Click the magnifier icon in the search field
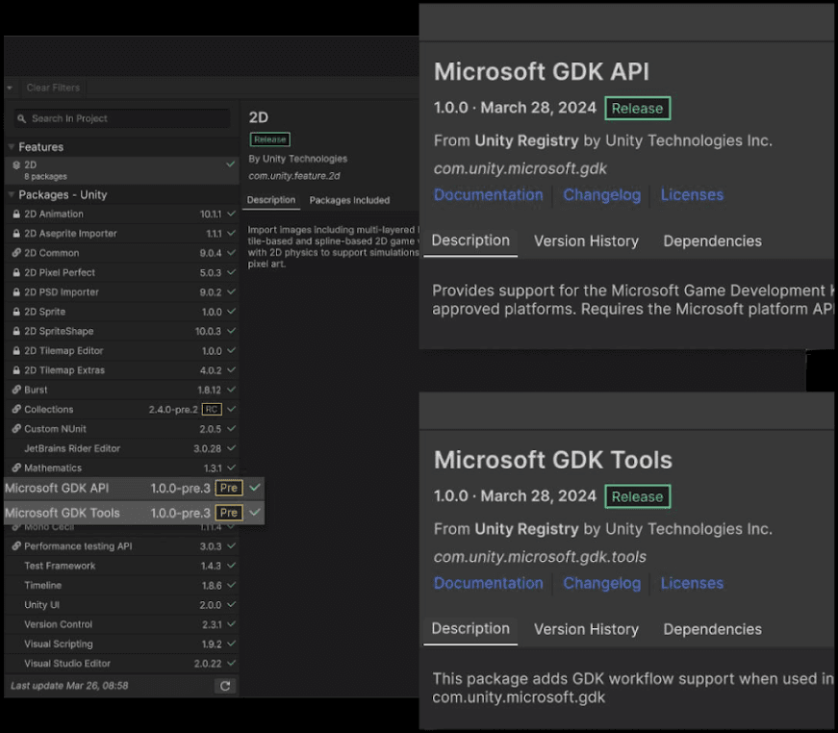The width and height of the screenshot is (838, 733). pos(21,118)
